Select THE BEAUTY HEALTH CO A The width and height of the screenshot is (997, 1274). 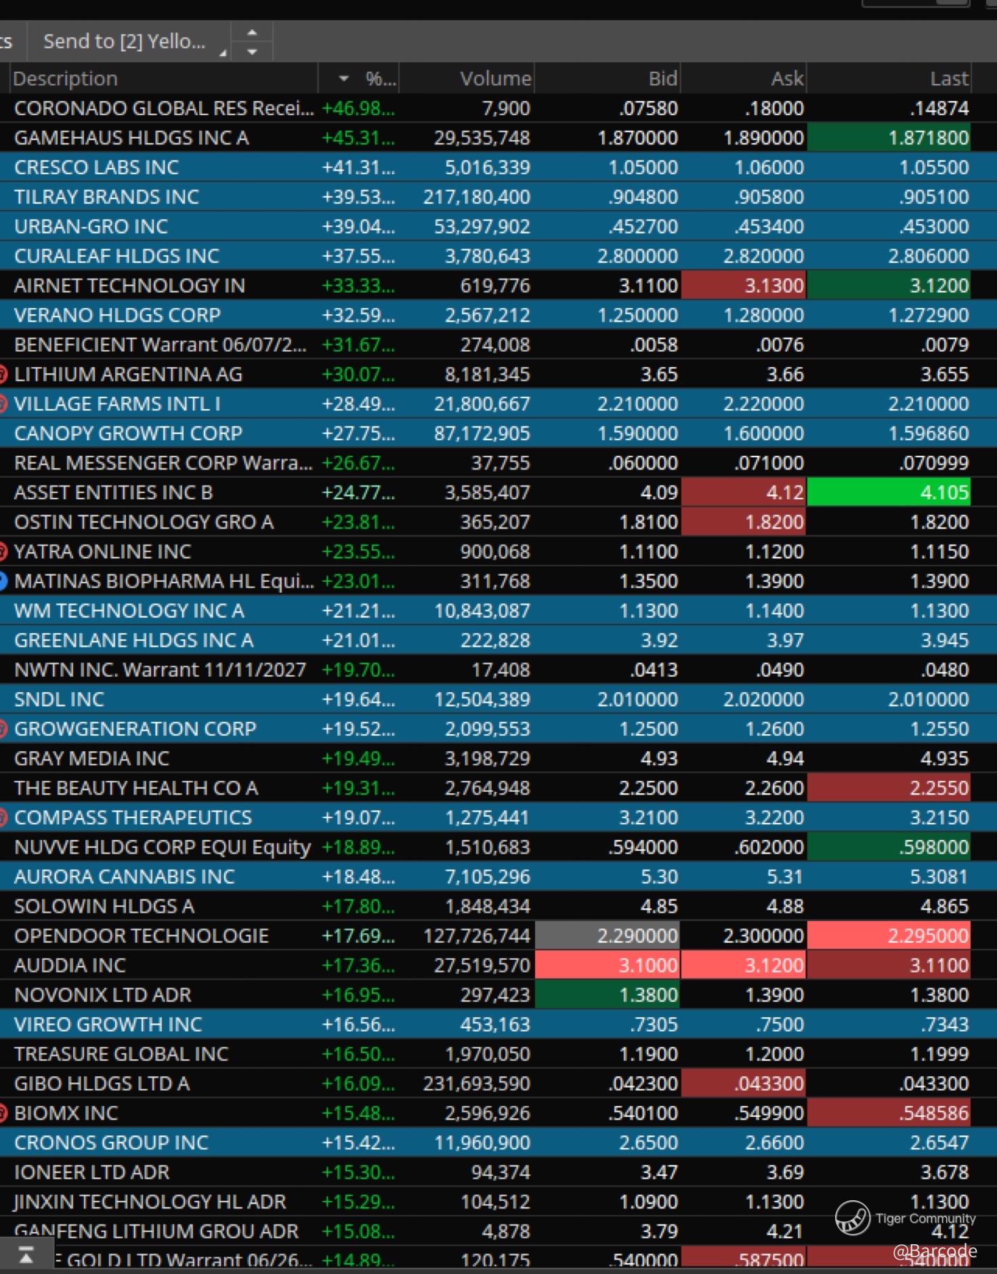(136, 788)
